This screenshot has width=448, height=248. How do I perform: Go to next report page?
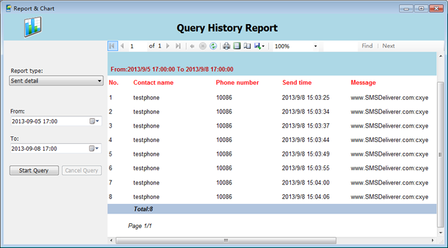[167, 46]
